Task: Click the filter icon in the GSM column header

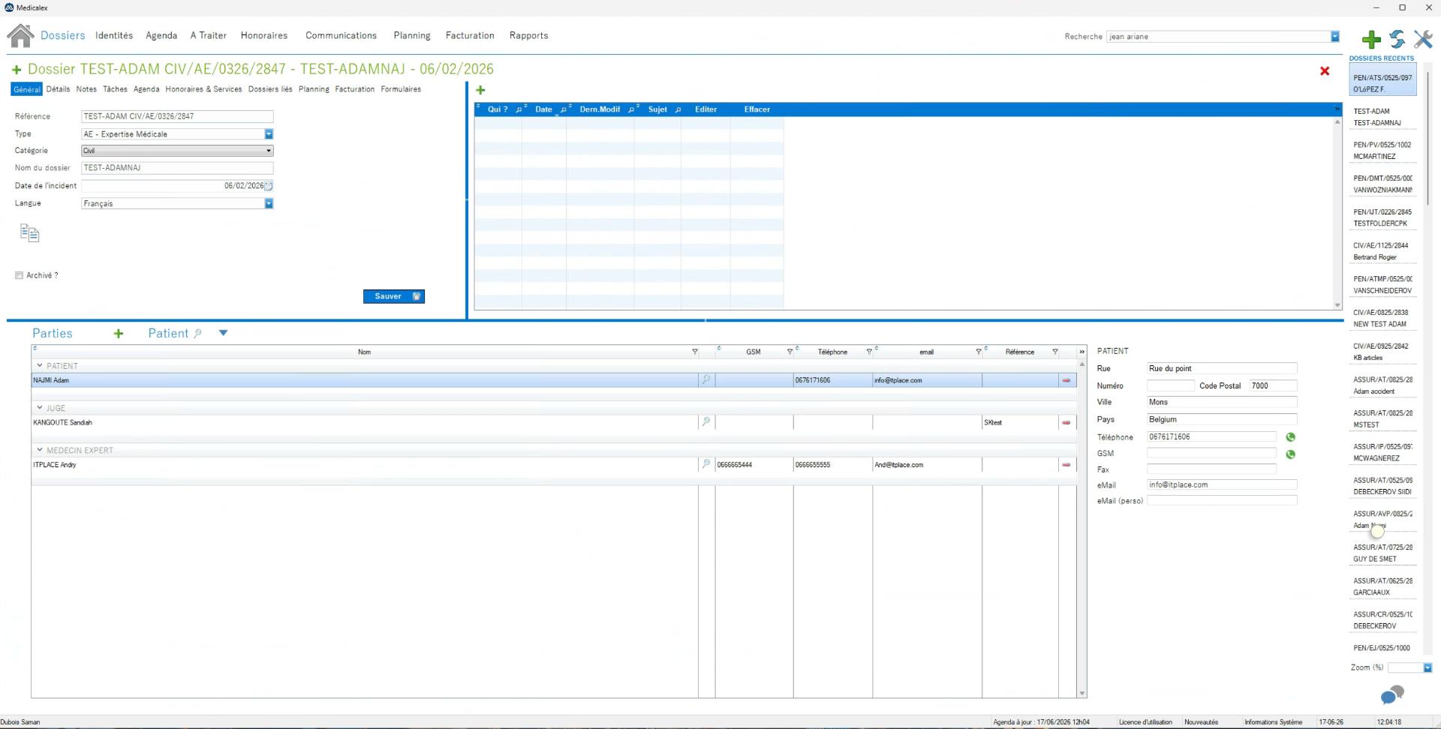Action: point(790,352)
